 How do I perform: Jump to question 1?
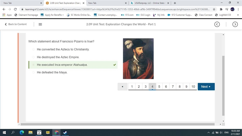[x=132, y=87]
